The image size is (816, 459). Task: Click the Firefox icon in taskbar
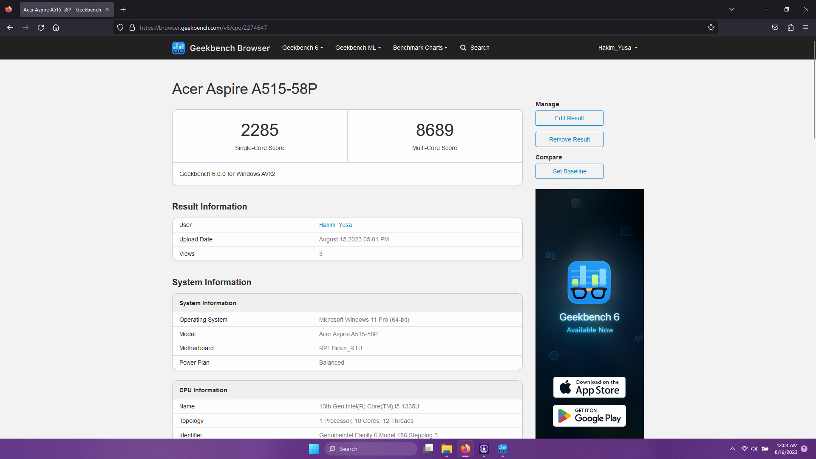pos(465,449)
